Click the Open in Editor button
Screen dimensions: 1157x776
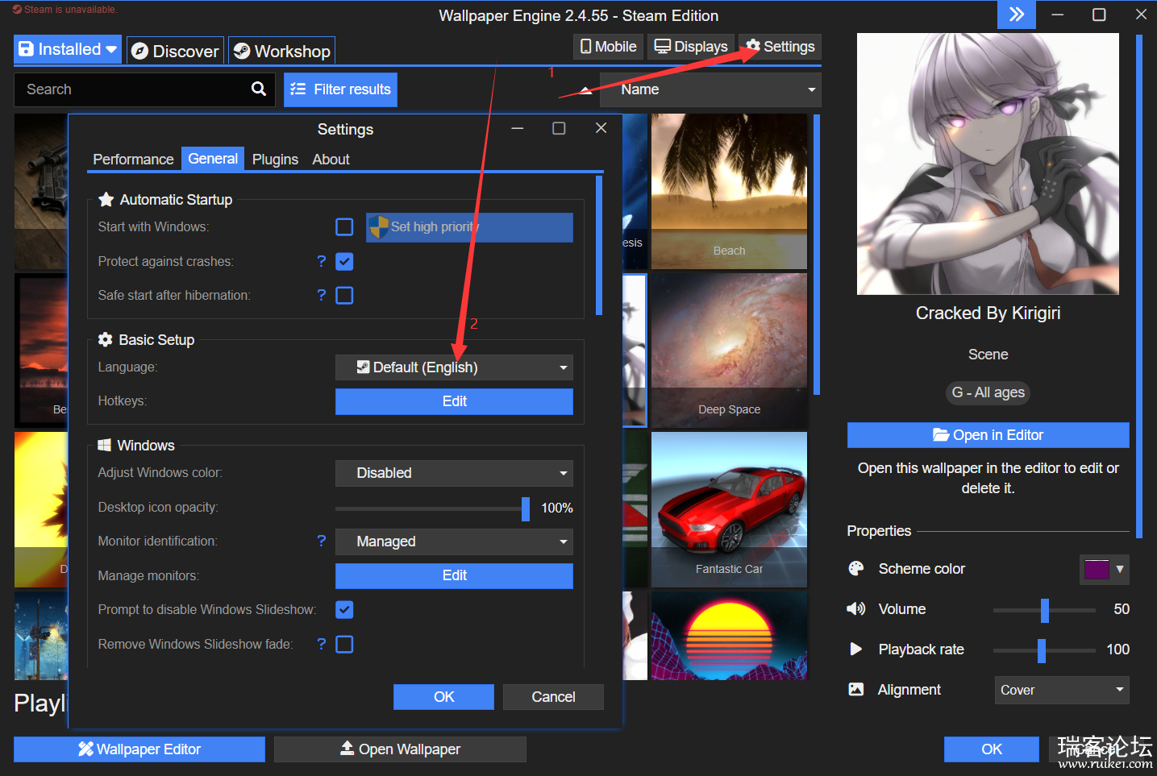tap(988, 435)
